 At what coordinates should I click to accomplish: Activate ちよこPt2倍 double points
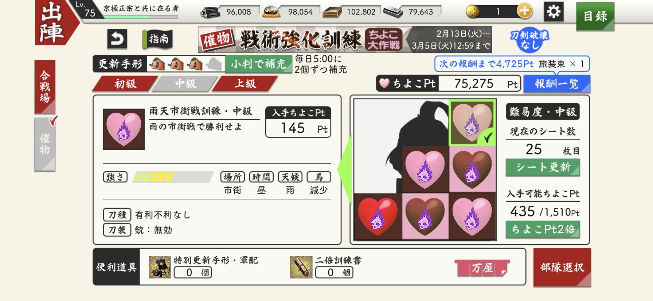pyautogui.click(x=543, y=229)
